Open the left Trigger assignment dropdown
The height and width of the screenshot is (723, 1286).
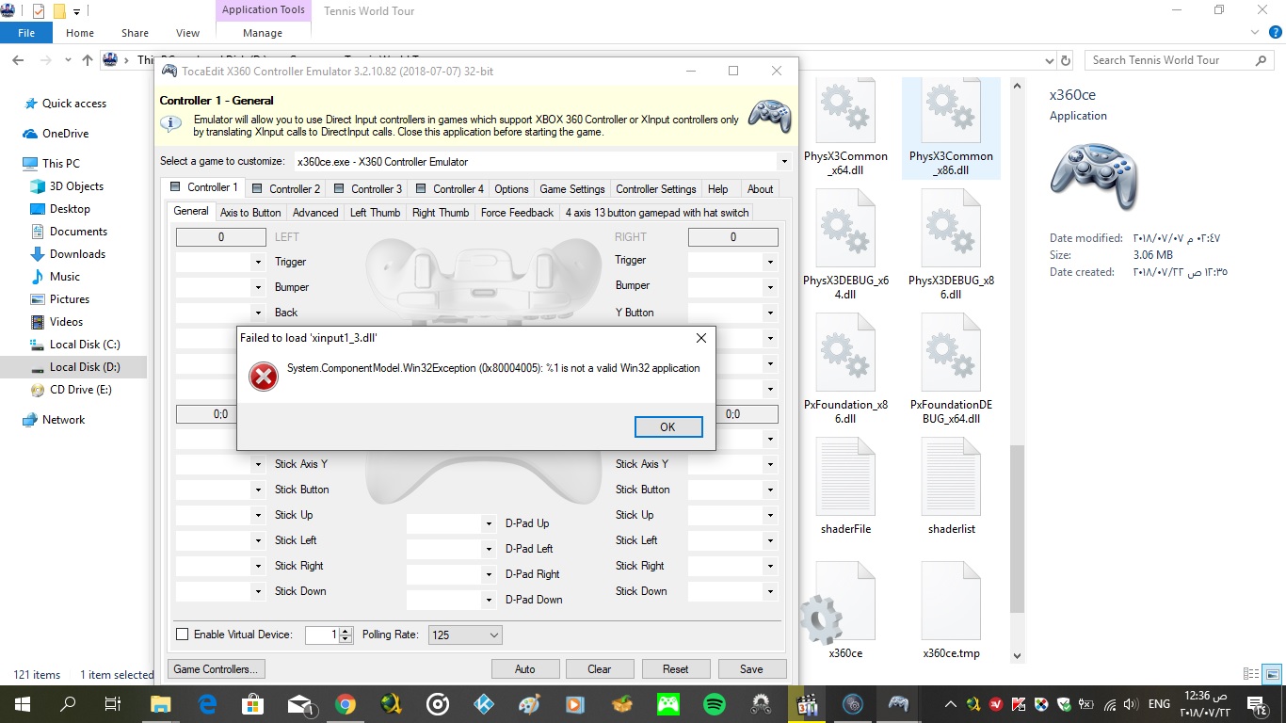(x=260, y=262)
